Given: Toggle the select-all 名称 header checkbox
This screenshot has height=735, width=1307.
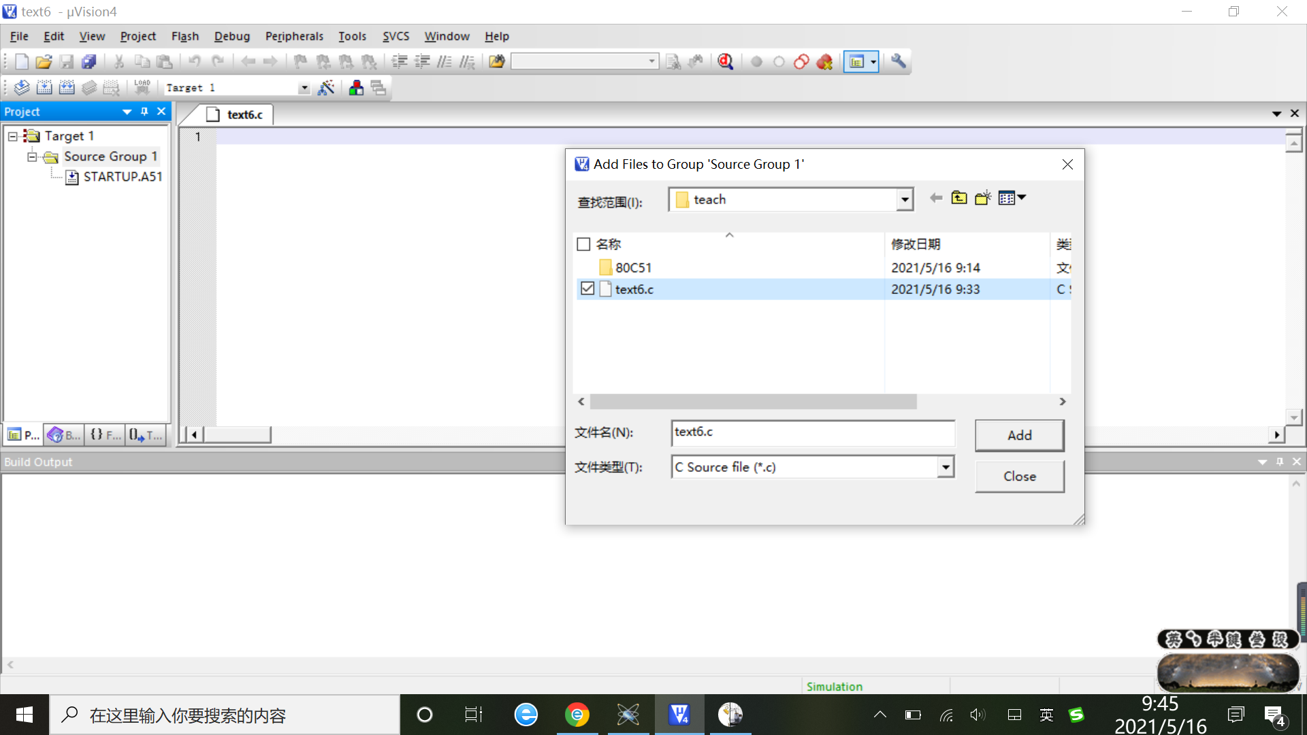Looking at the screenshot, I should (583, 244).
